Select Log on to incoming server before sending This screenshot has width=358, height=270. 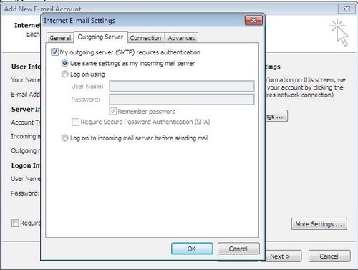(65, 138)
